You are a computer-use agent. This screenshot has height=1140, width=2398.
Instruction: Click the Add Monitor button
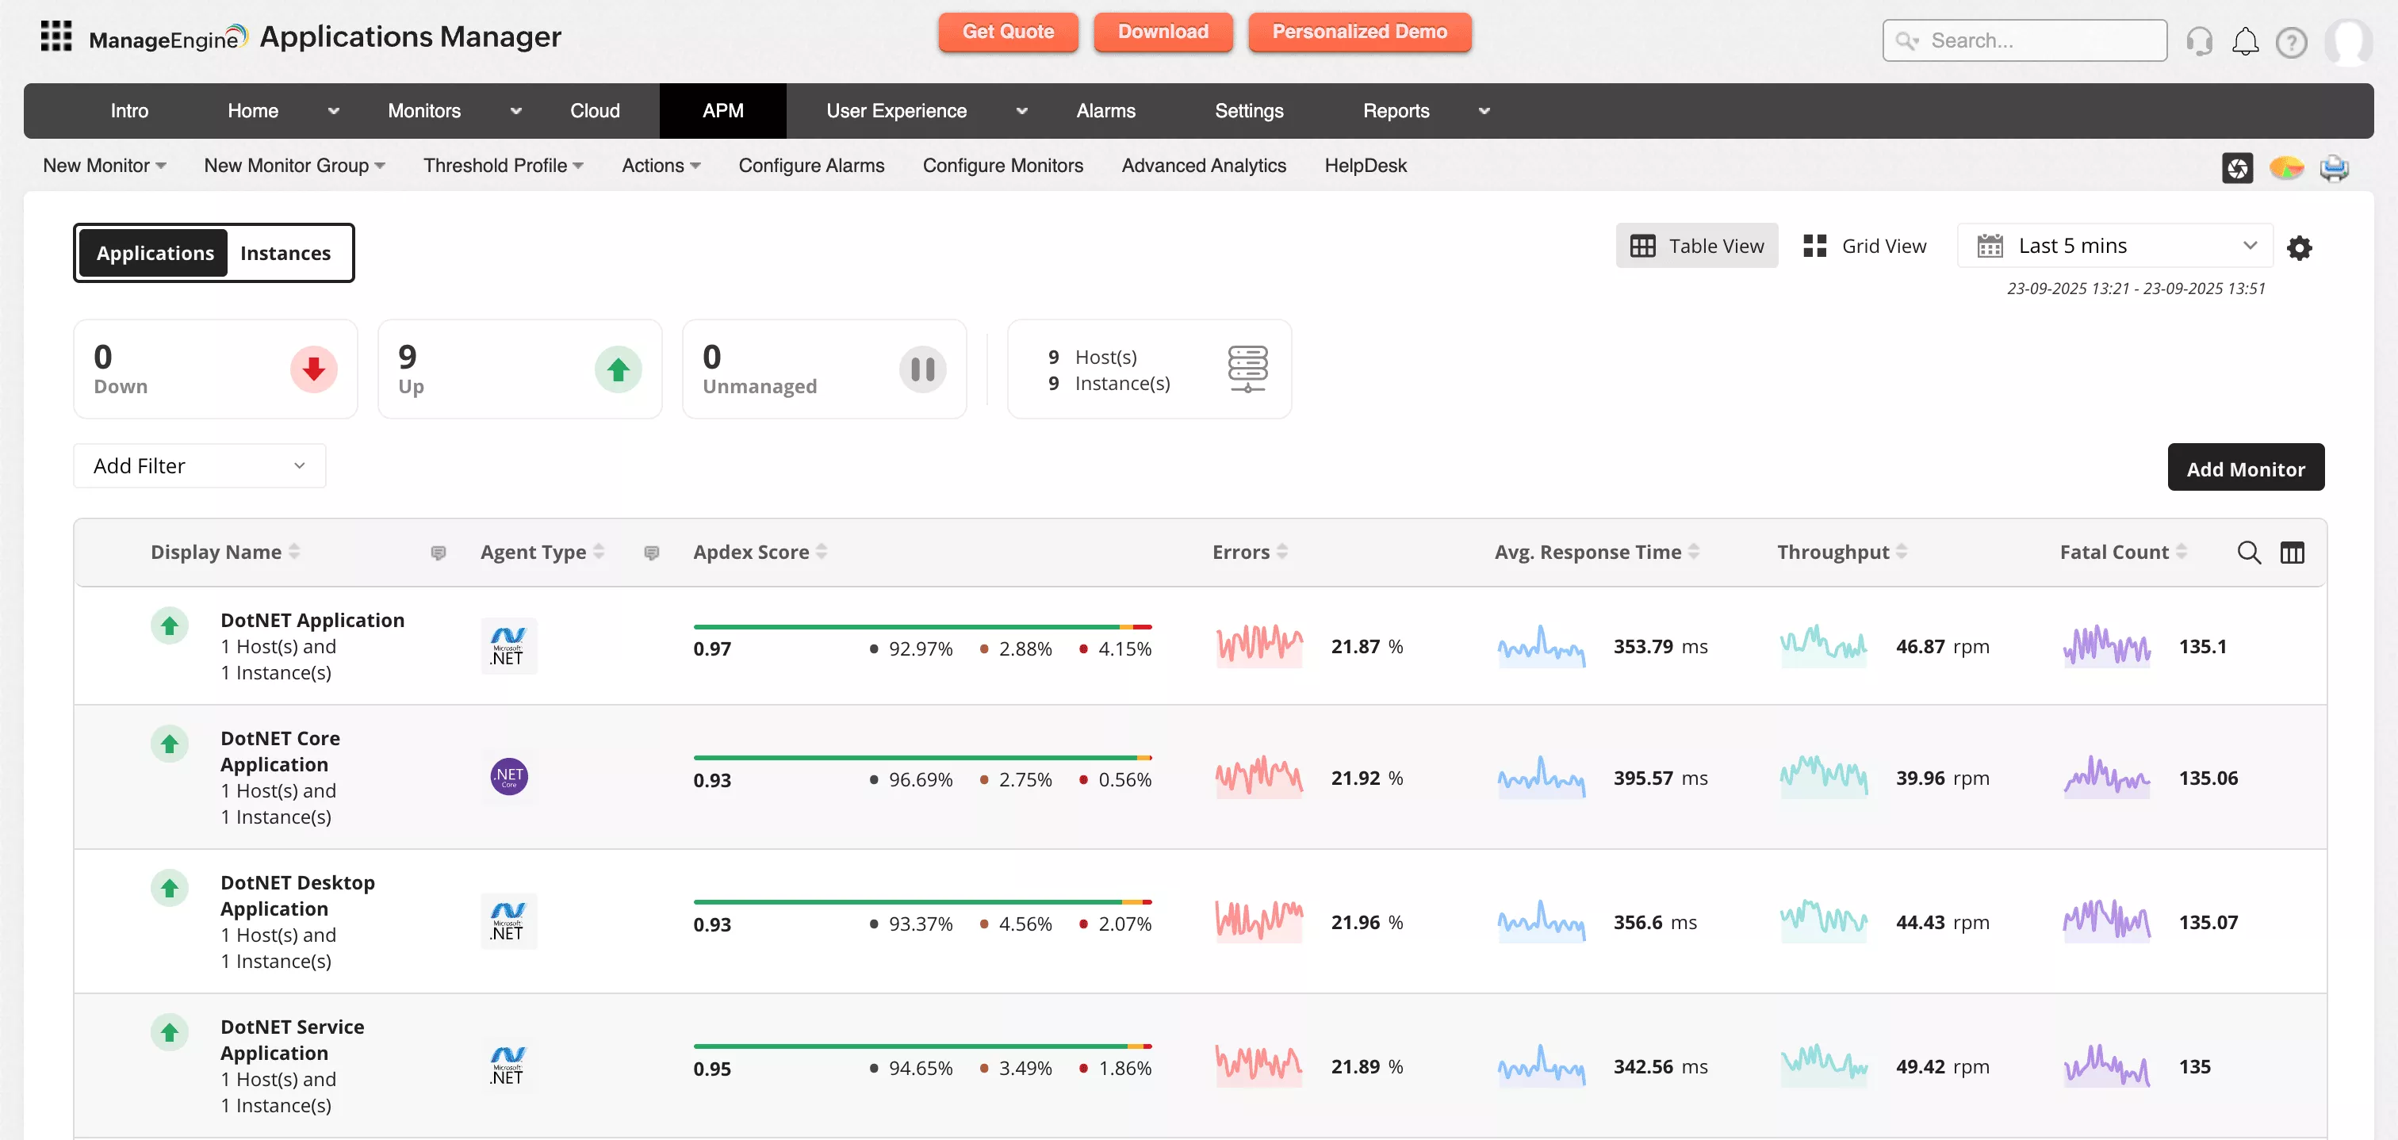click(2245, 467)
